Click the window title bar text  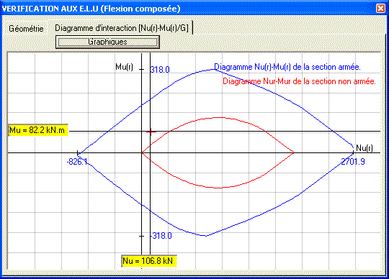91,9
